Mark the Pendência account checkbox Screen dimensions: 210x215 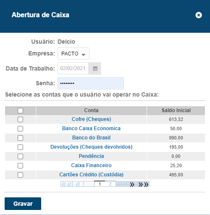click(20, 157)
